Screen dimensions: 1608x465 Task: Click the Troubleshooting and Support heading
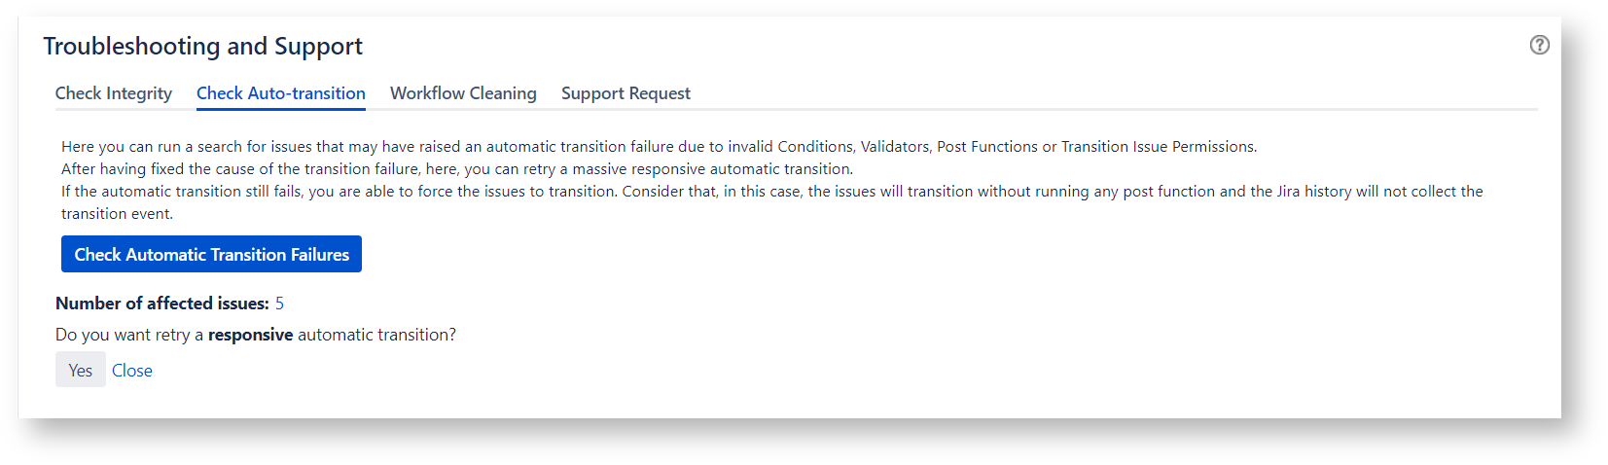point(202,46)
